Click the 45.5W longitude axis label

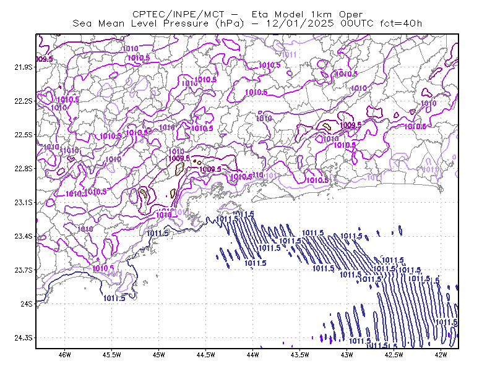coord(111,355)
